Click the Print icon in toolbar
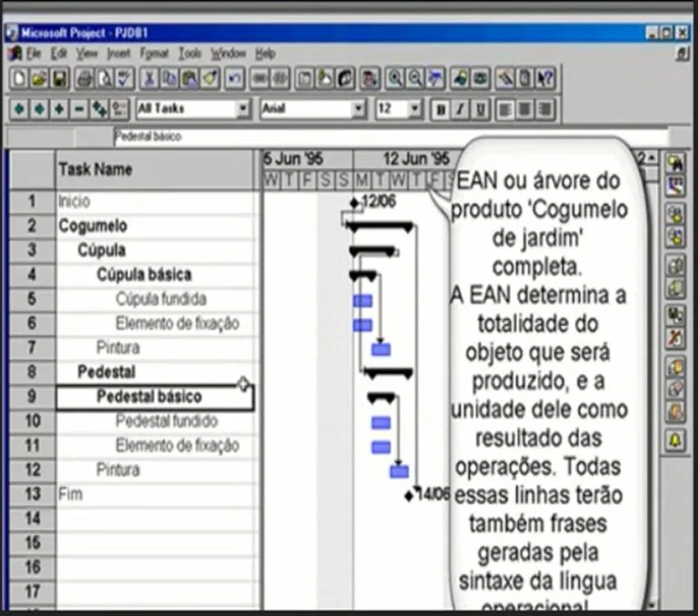 coord(84,79)
